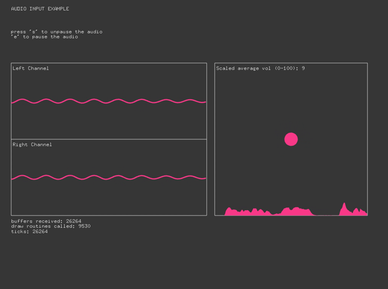Click the pink volume circle
The height and width of the screenshot is (289, 388).
[x=291, y=139]
